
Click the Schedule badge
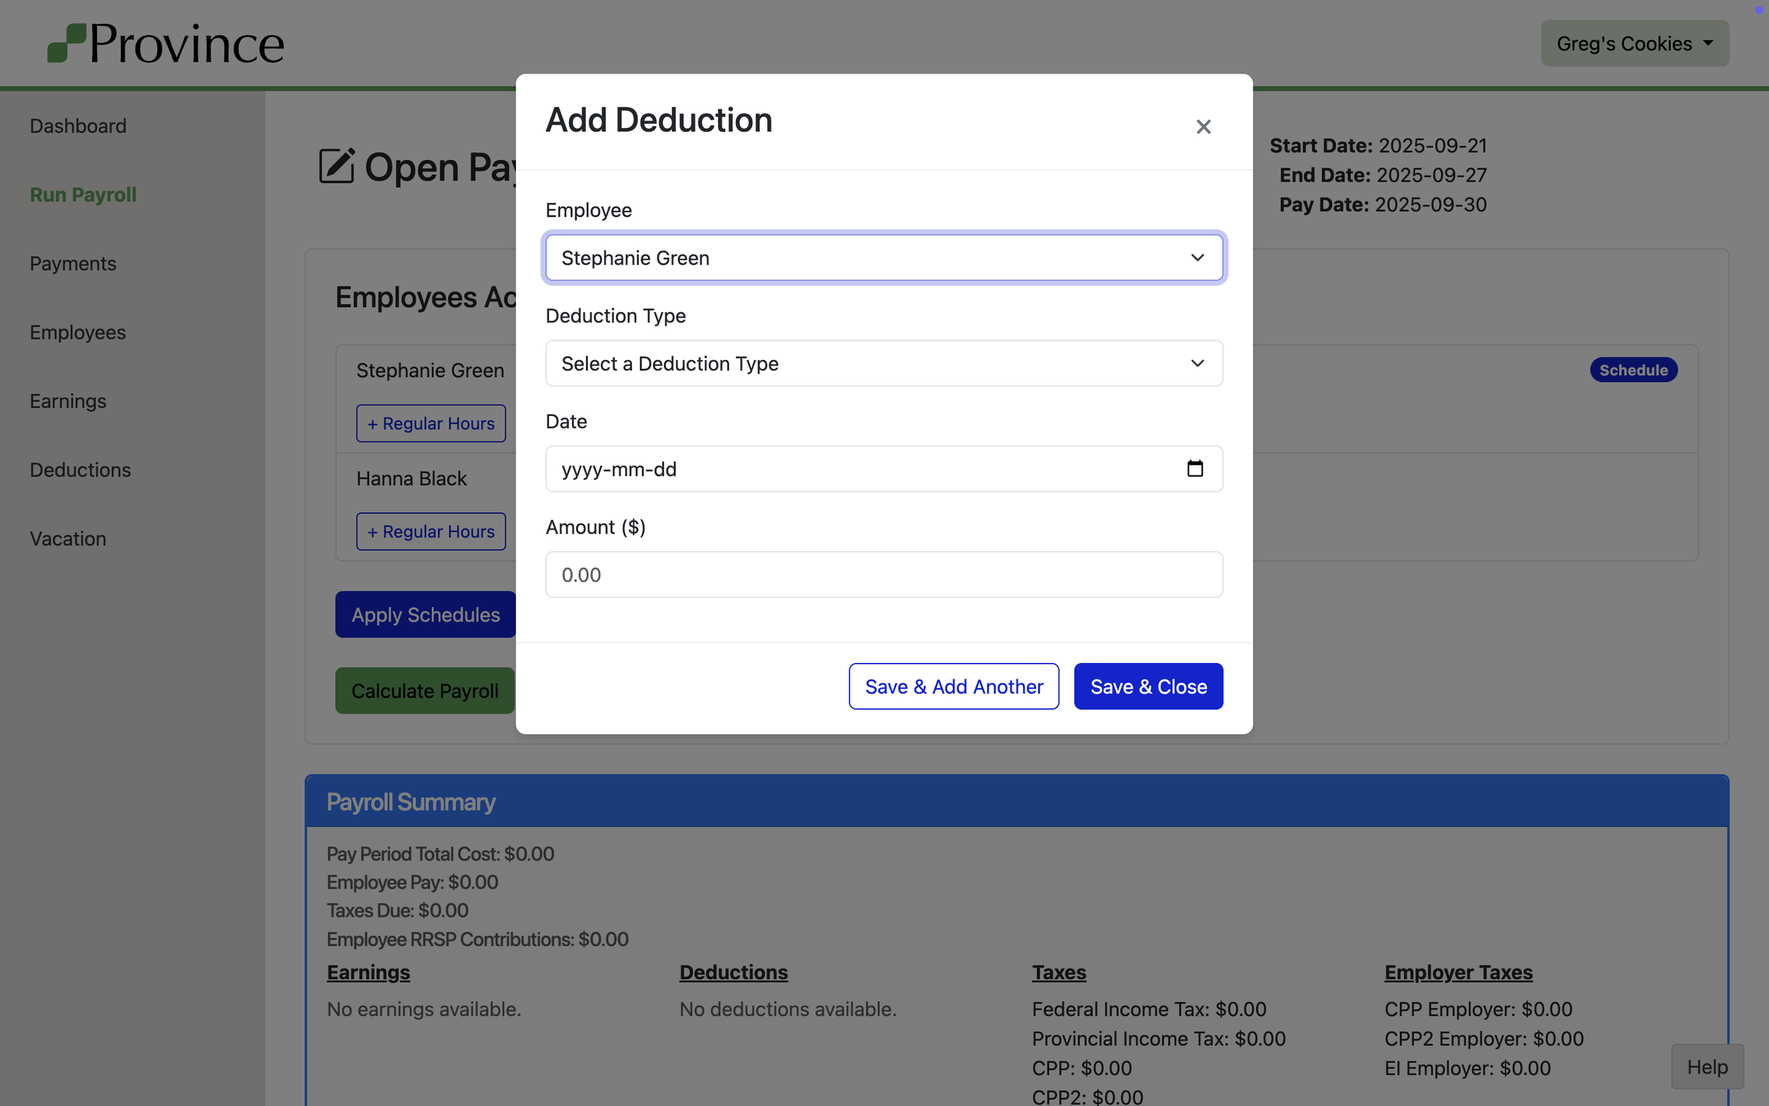pyautogui.click(x=1632, y=370)
